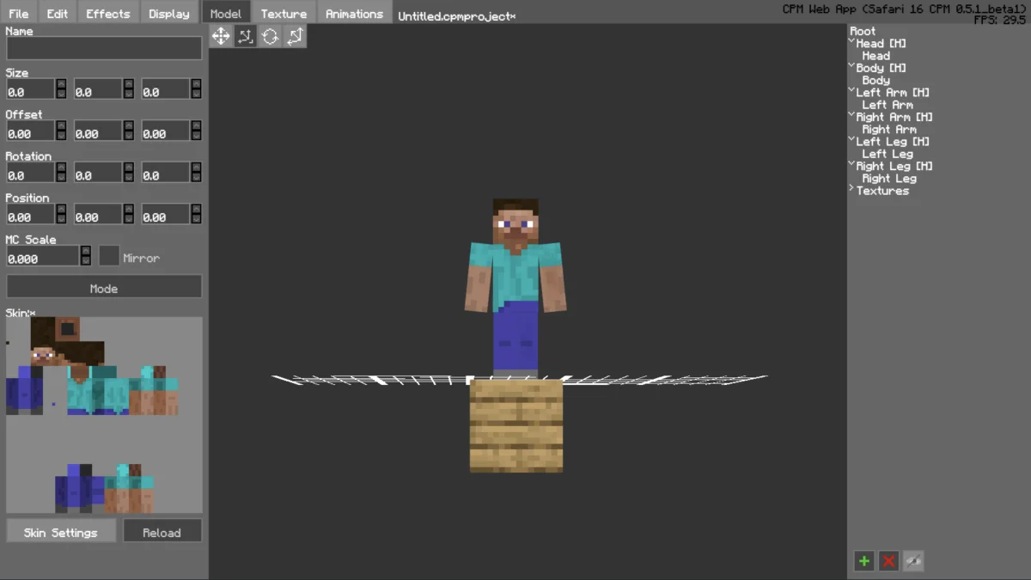The height and width of the screenshot is (580, 1031).
Task: Click the Rotation Z value field
Action: click(166, 173)
